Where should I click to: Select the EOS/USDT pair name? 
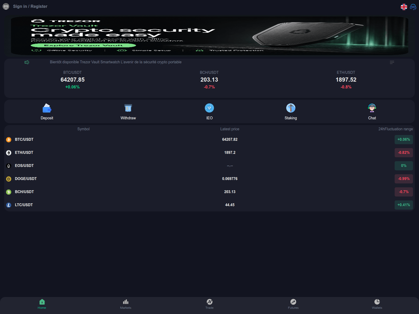click(x=24, y=166)
